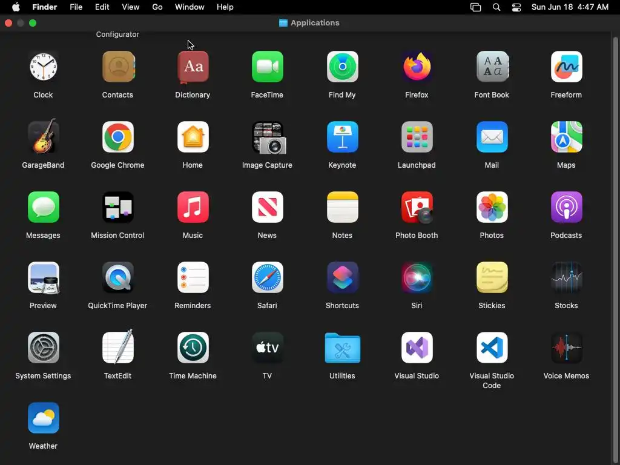Select the News app icon
The width and height of the screenshot is (620, 465).
pos(267,207)
